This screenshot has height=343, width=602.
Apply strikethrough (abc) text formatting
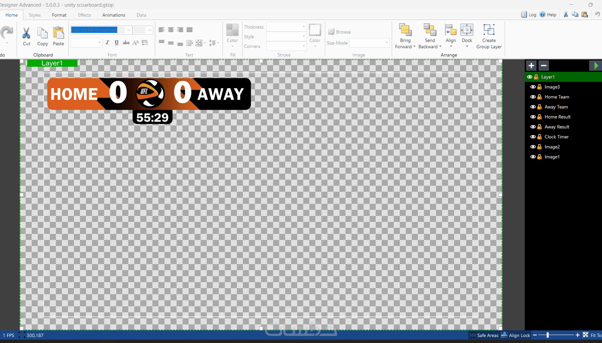pos(126,42)
